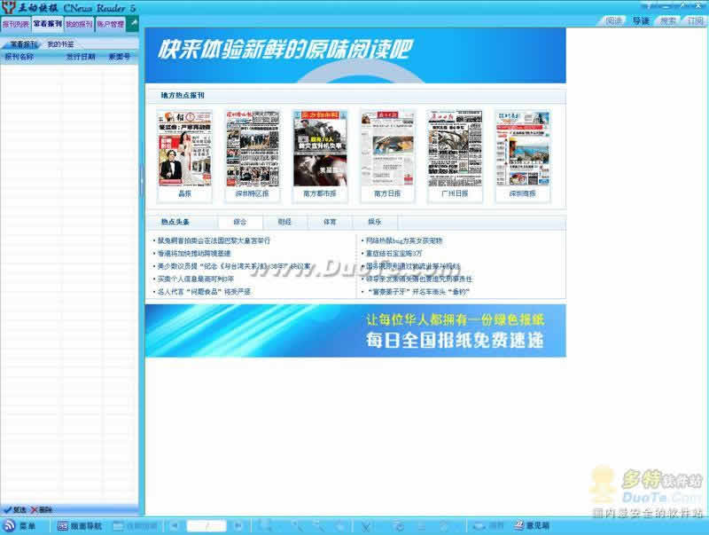The width and height of the screenshot is (709, 535).
Task: Sort by 报刊名称 column header
Action: click(19, 57)
